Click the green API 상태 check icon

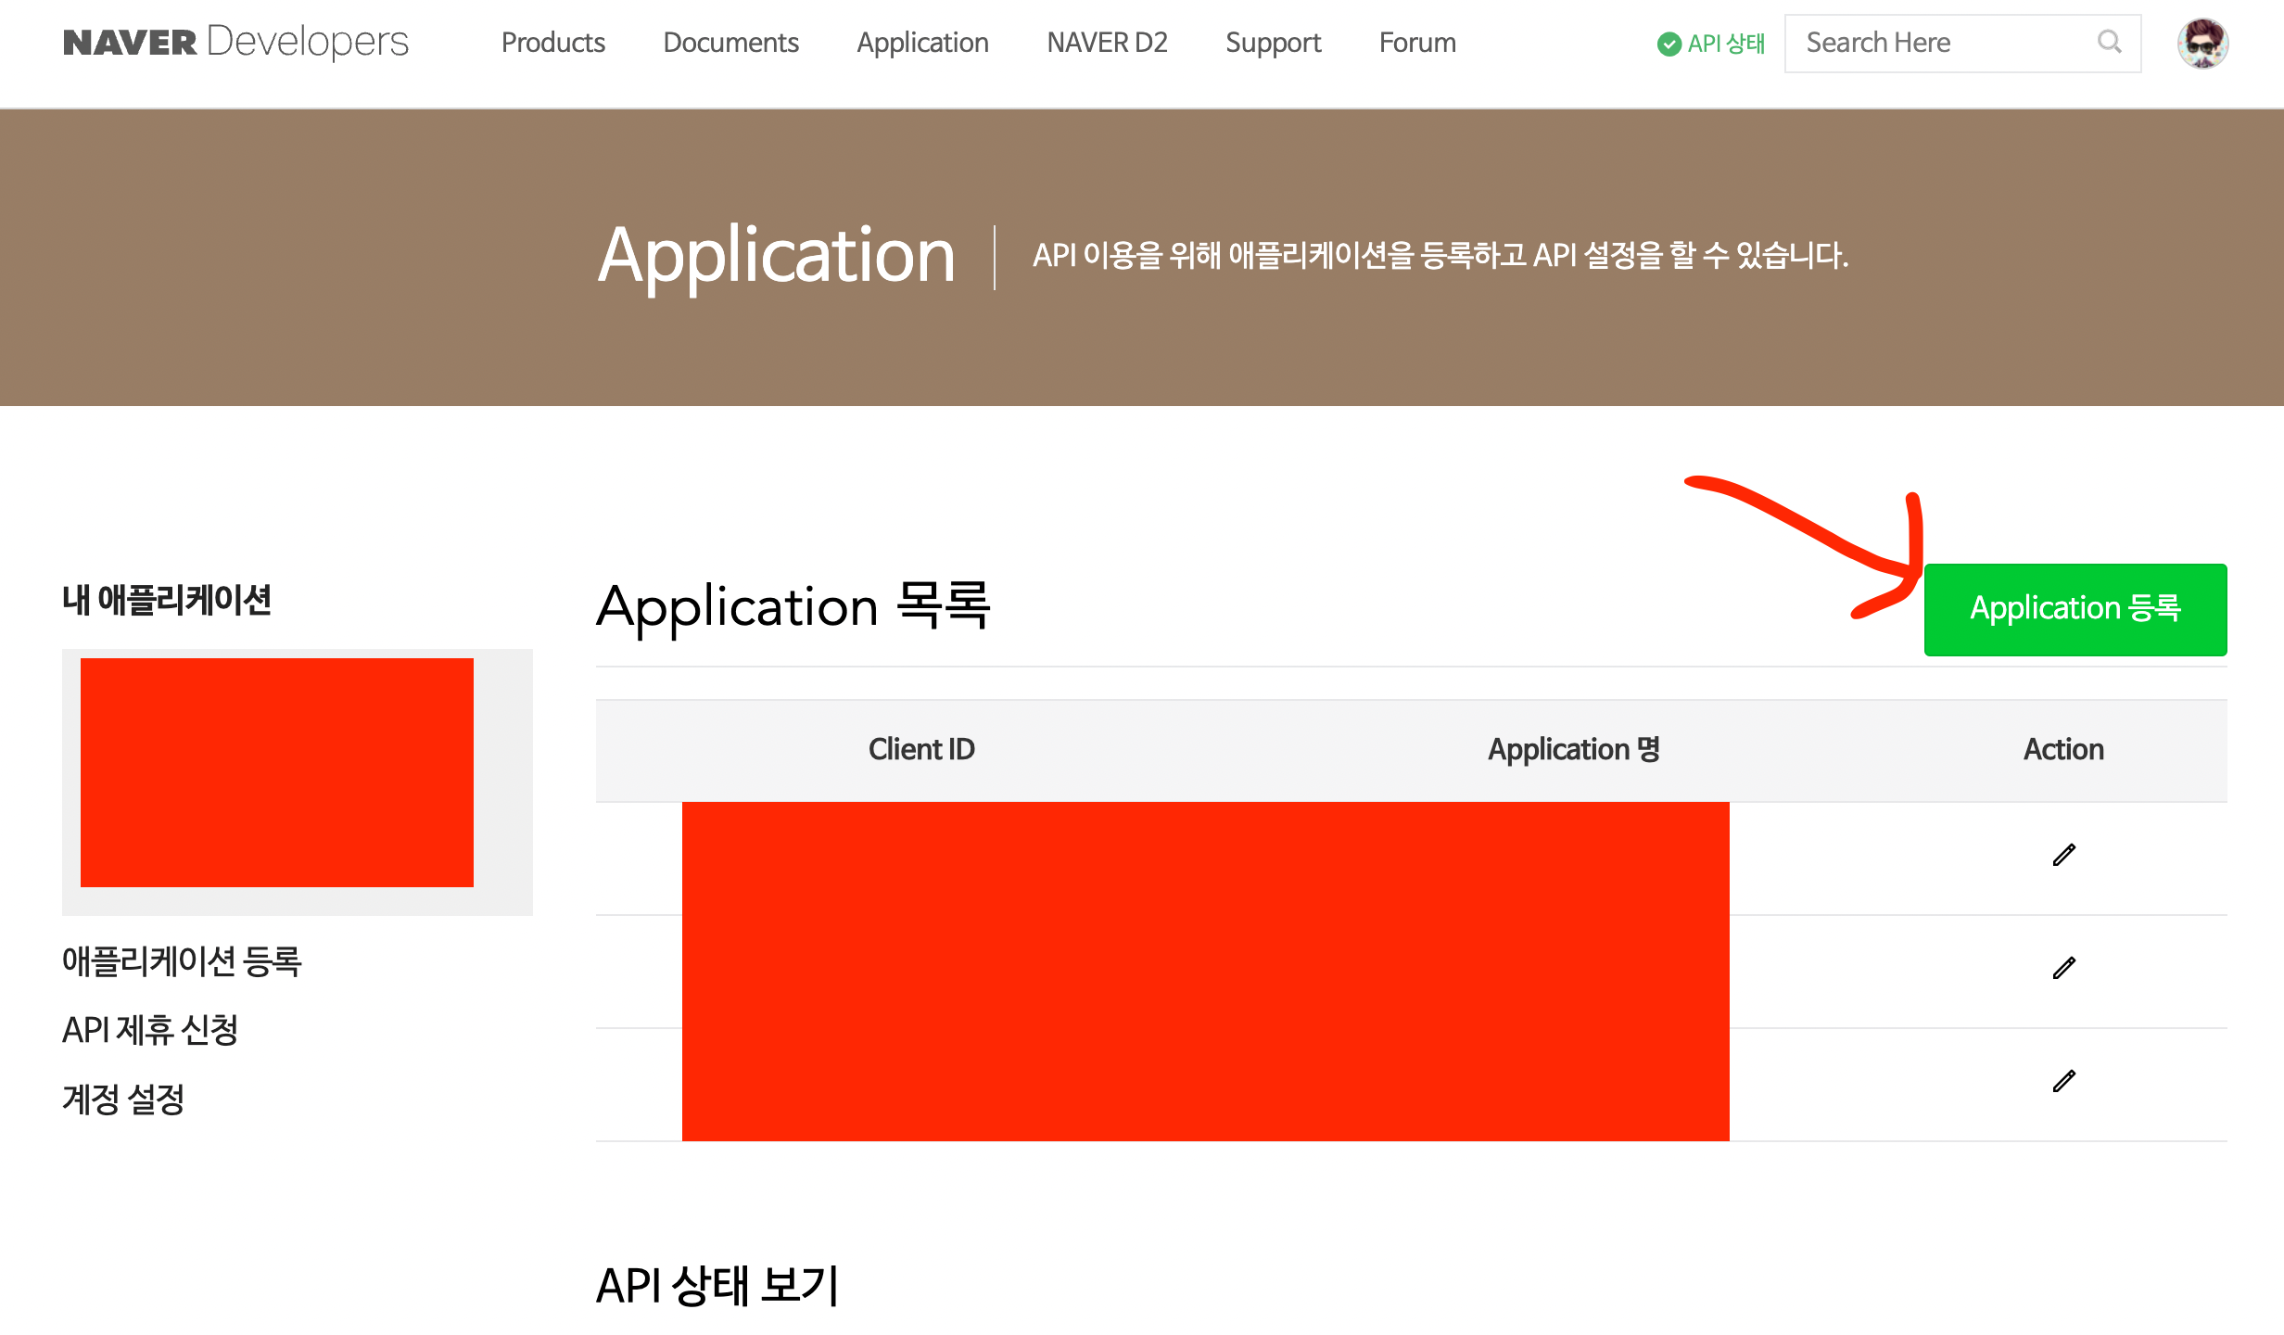pos(1669,44)
